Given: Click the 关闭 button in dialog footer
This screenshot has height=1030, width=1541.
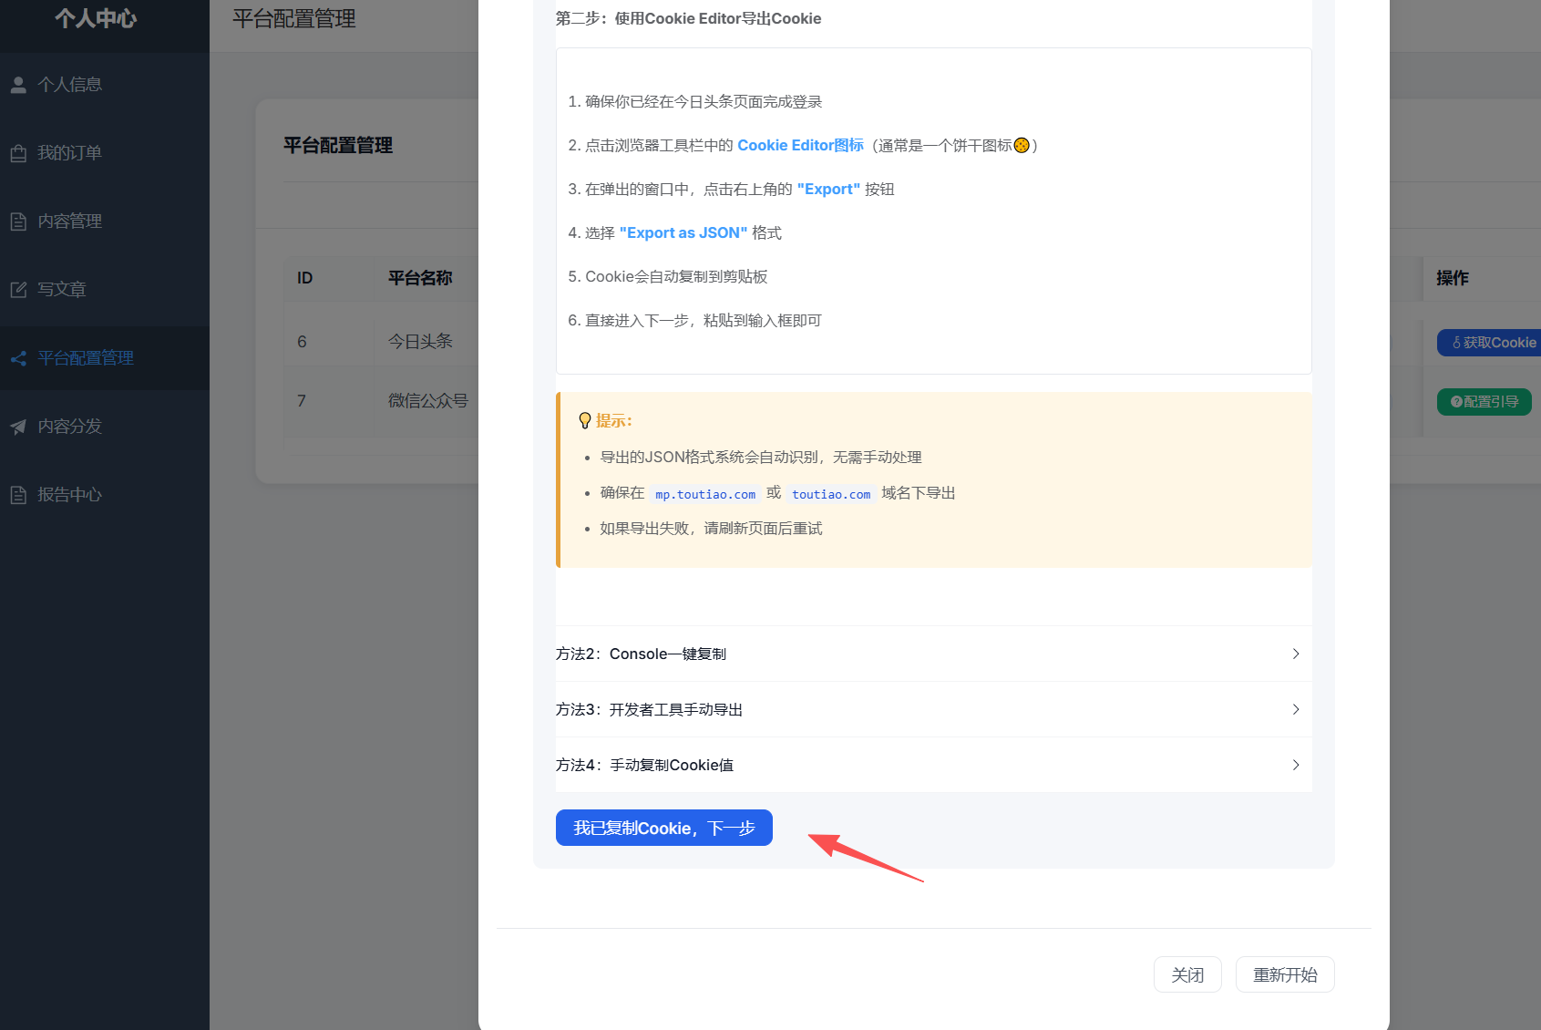Looking at the screenshot, I should (1187, 974).
